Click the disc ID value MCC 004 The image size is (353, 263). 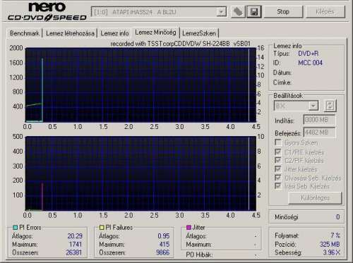310,63
